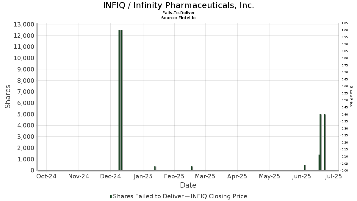Select the tall 12,500-share bar in December
Viewport: 357px width, 201px height.
click(120, 100)
